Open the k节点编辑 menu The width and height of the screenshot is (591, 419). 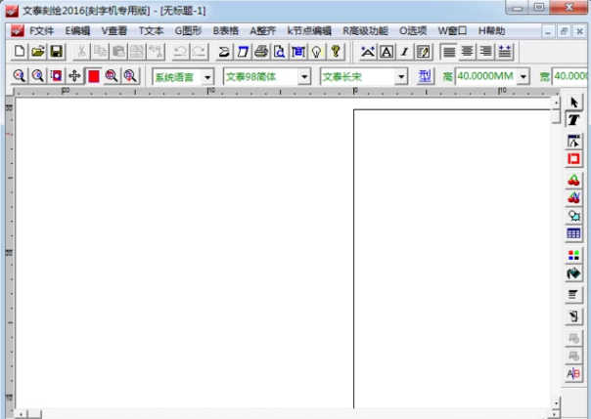(x=309, y=31)
